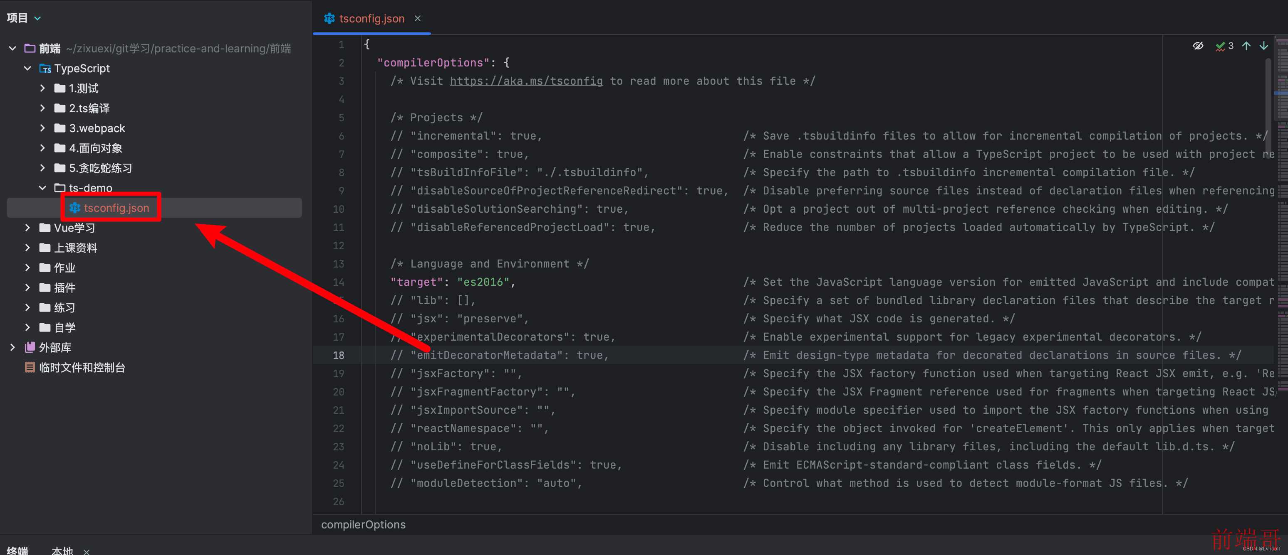Select the ts-demo folder icon
Screen dimensions: 1288x555
click(60, 188)
